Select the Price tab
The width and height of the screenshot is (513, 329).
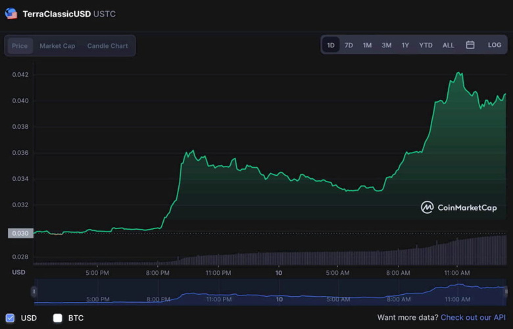(x=20, y=46)
